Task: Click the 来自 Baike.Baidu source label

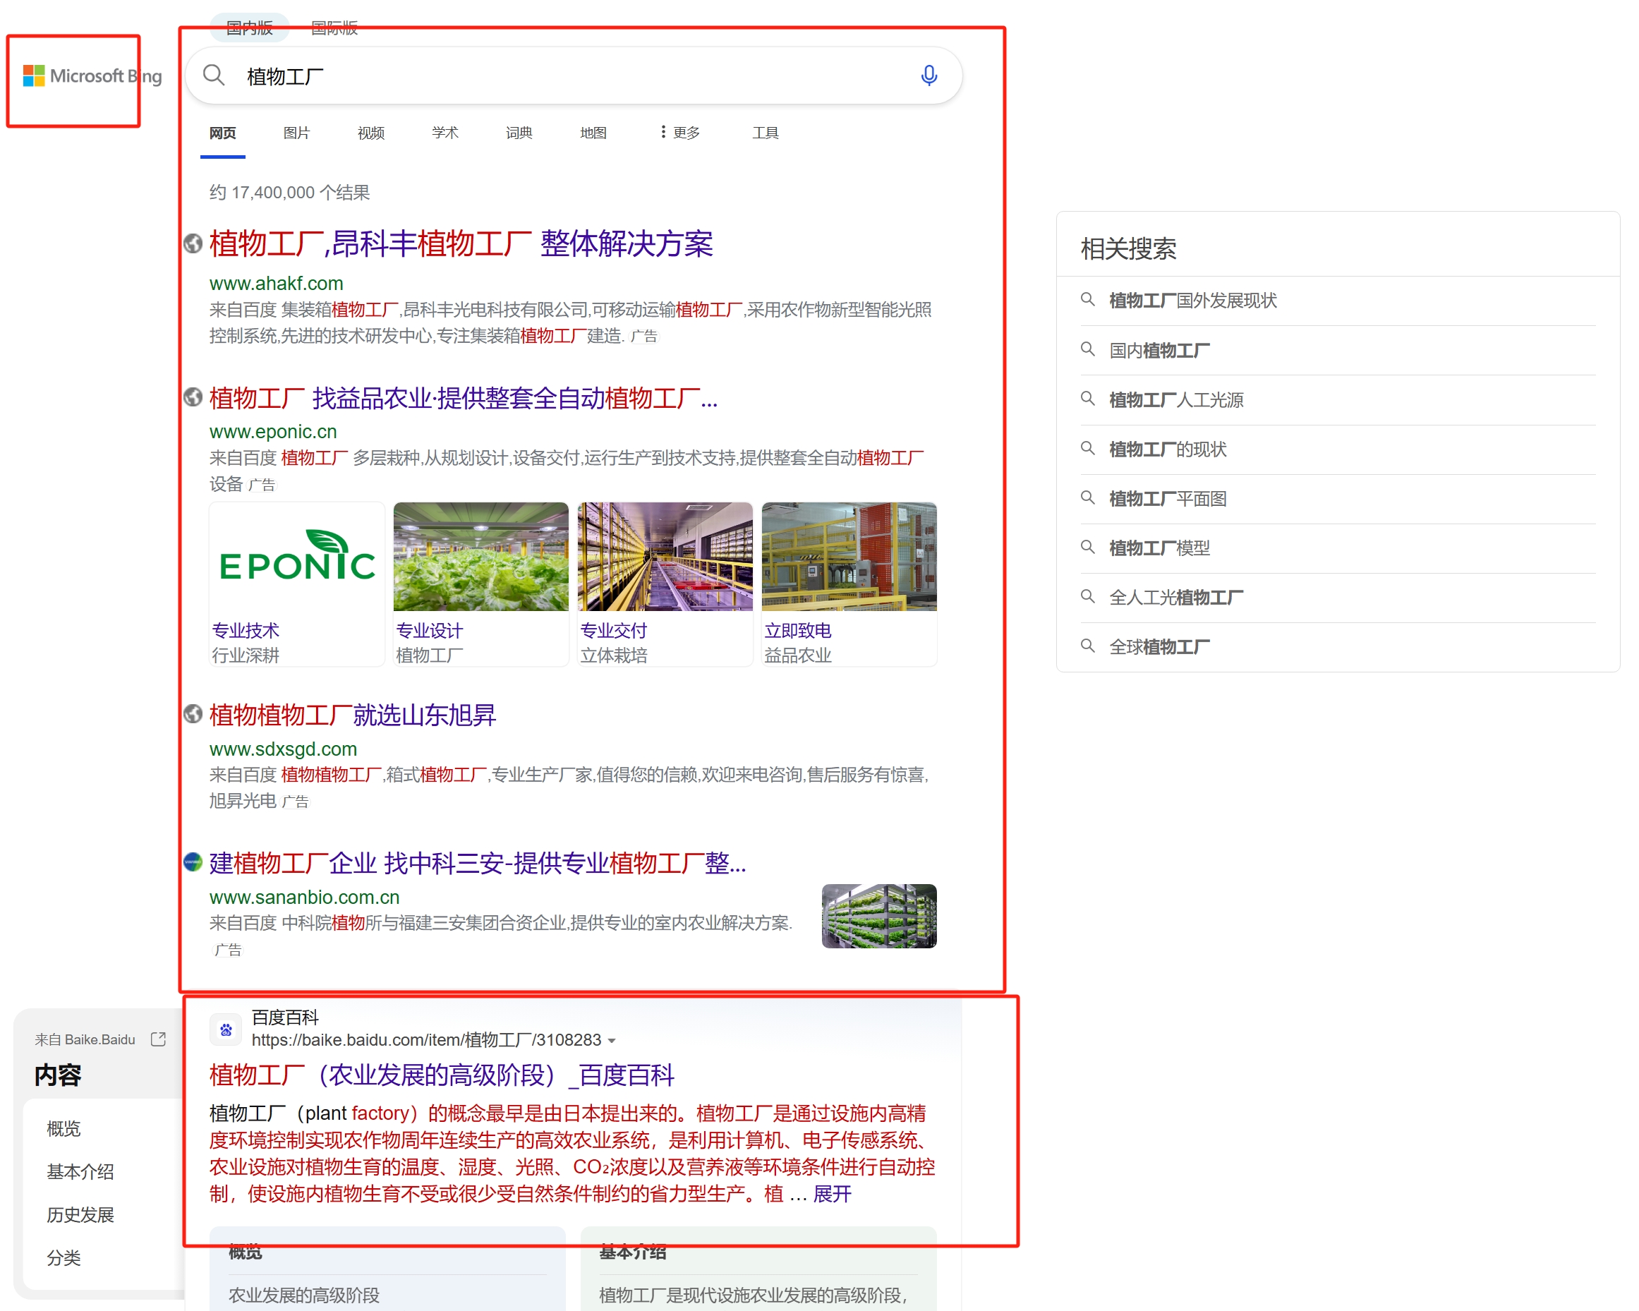Action: click(85, 1039)
